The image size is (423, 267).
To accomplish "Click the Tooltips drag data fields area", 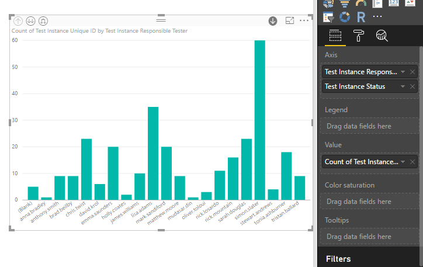I will point(370,237).
